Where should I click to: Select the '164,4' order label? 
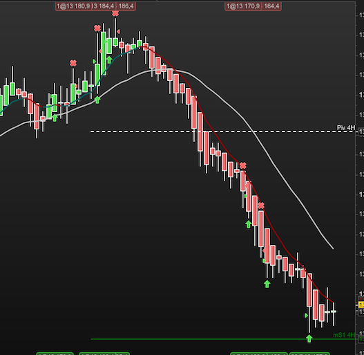tap(271, 6)
